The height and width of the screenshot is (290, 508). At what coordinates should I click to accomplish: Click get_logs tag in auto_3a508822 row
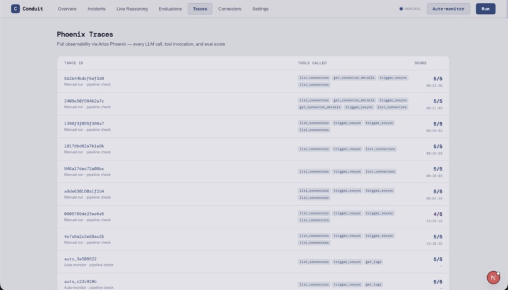[373, 262]
